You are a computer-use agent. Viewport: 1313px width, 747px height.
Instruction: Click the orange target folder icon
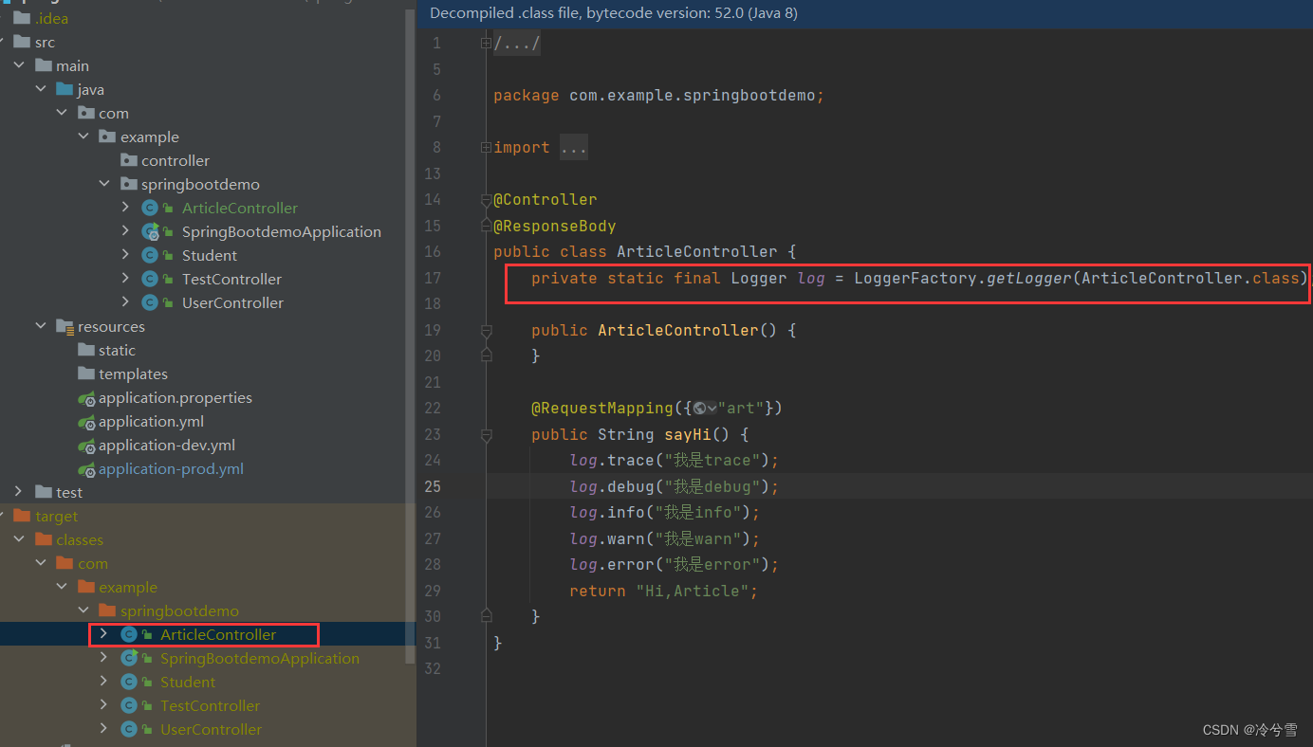[x=22, y=516]
